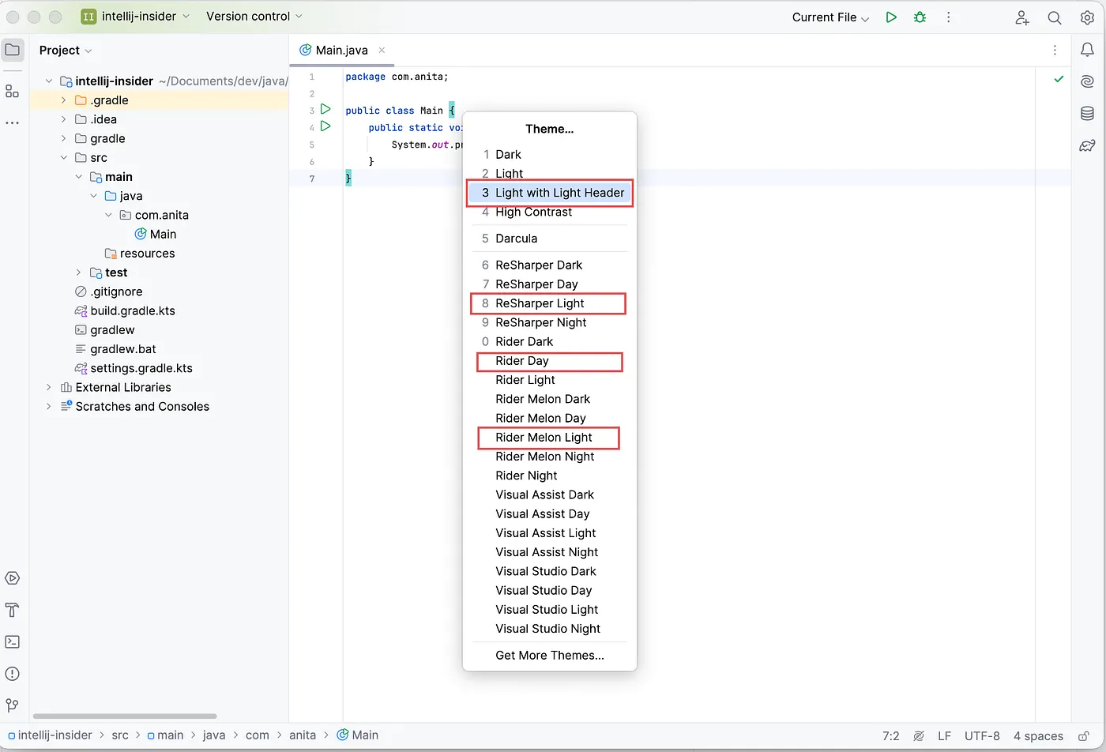Show more tool windows ellipsis in left sidebar
The height and width of the screenshot is (752, 1106).
point(12,123)
